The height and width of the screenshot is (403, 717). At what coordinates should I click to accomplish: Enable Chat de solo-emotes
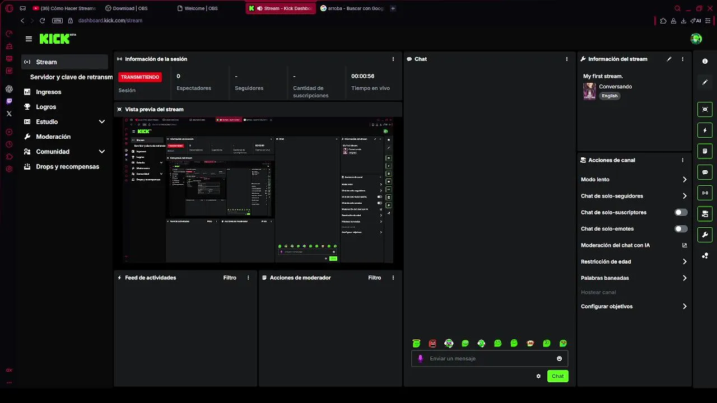click(x=681, y=229)
